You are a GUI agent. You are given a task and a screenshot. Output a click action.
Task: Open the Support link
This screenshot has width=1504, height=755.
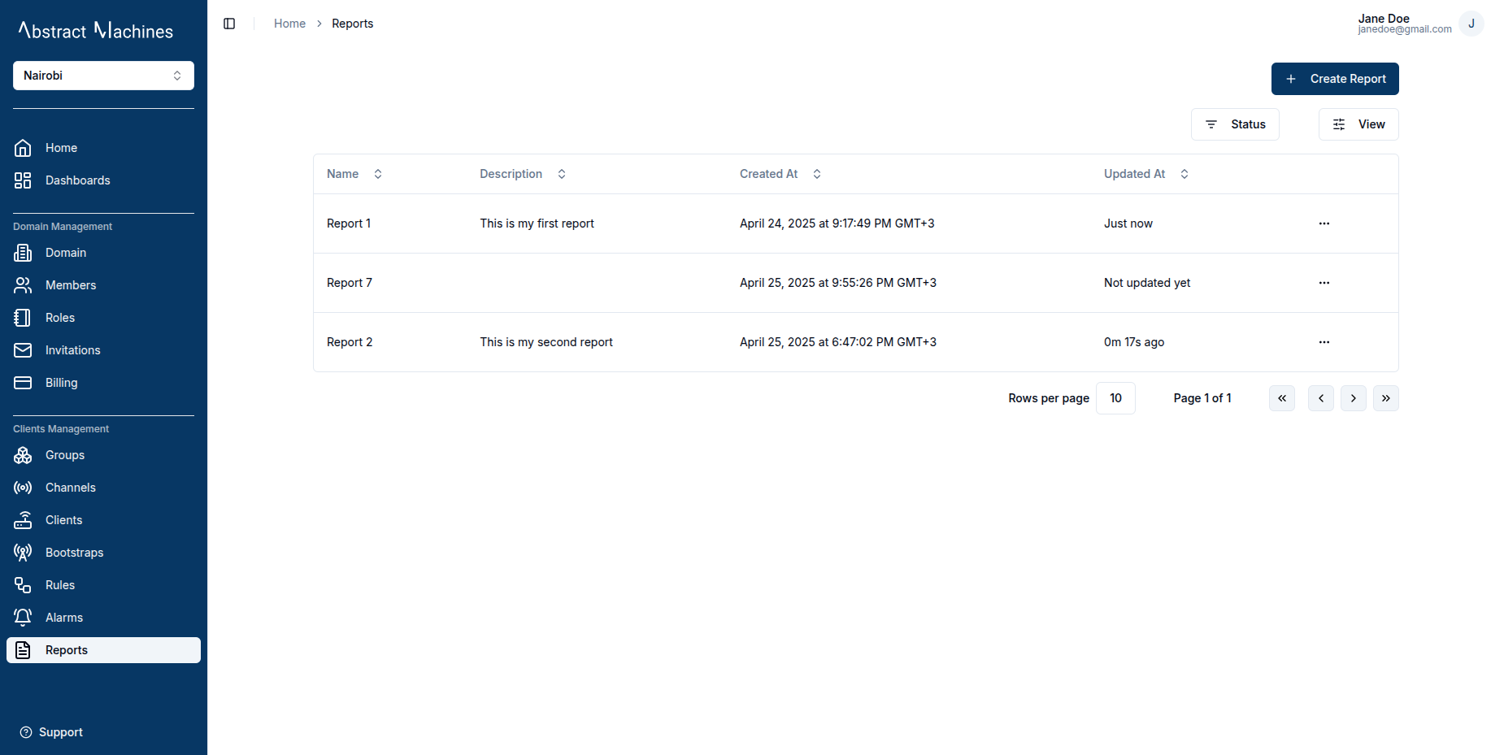[51, 732]
